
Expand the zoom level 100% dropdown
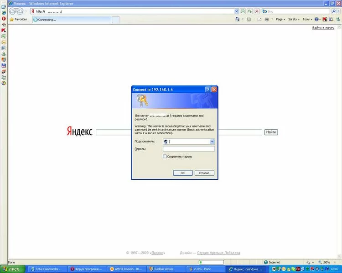(x=333, y=263)
